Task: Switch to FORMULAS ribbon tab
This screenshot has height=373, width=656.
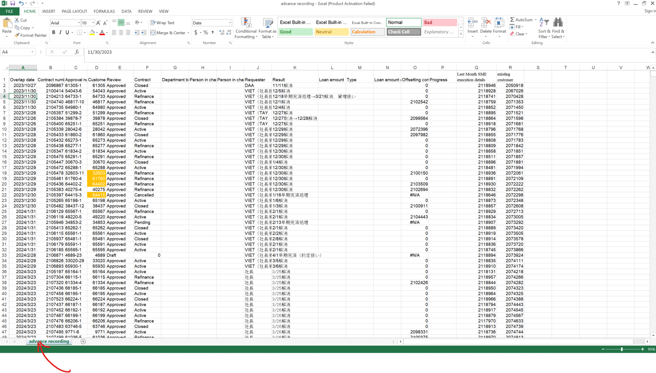Action: [104, 11]
